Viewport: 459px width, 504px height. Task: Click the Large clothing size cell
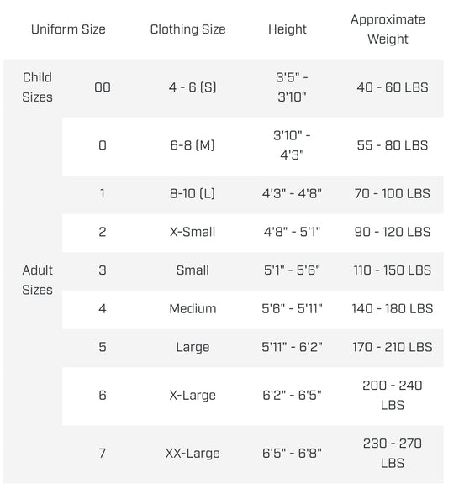pyautogui.click(x=193, y=348)
